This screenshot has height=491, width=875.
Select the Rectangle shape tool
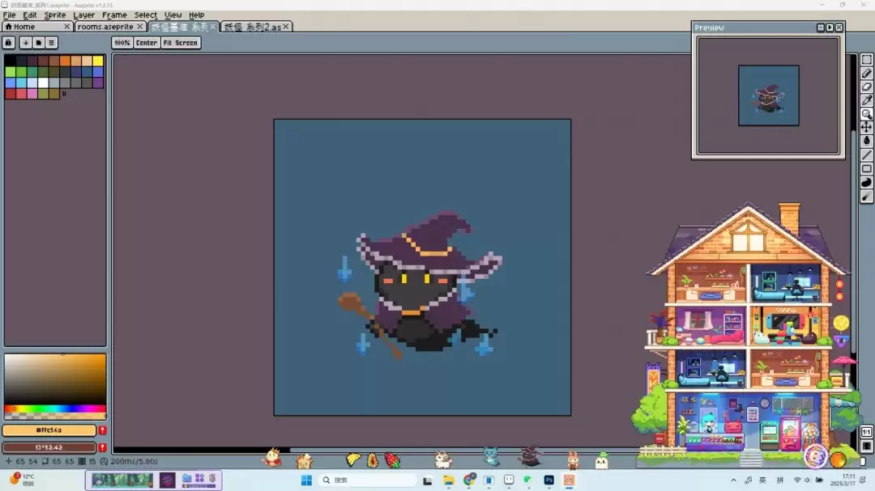pyautogui.click(x=866, y=169)
